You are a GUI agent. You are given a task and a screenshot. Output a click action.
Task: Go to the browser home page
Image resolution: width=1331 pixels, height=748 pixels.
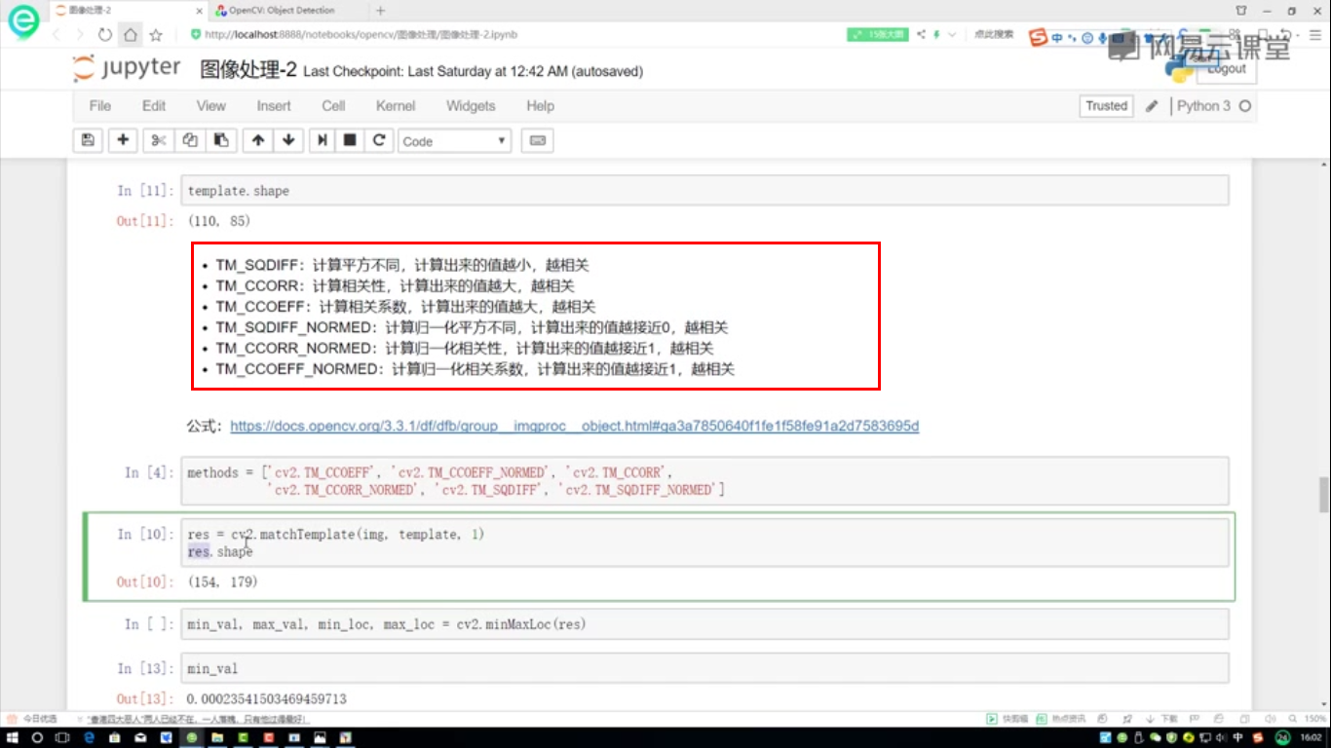coord(131,35)
